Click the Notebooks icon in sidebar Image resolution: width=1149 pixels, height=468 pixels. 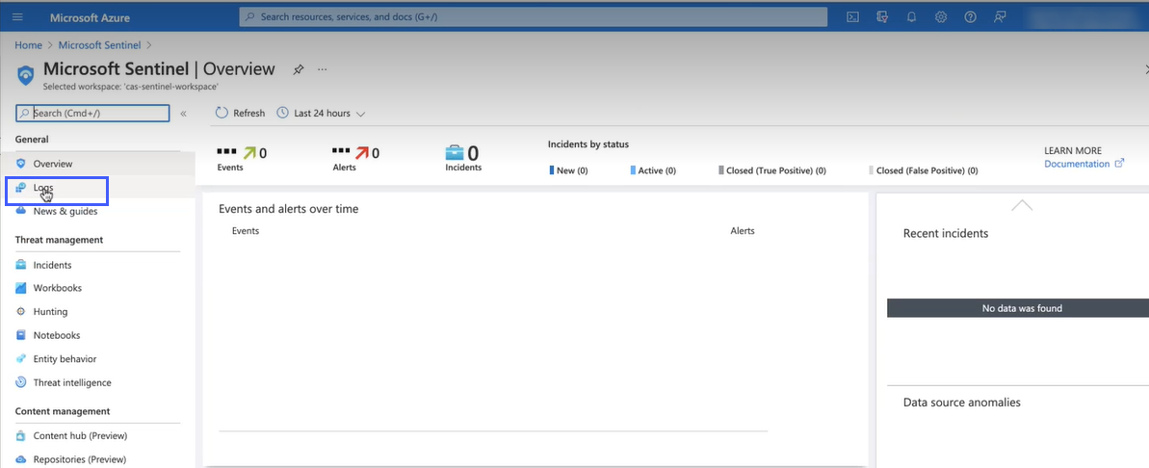click(x=20, y=335)
